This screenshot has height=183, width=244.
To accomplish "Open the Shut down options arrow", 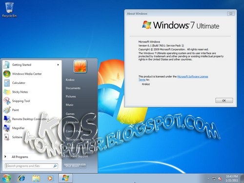I will [x=83, y=166].
